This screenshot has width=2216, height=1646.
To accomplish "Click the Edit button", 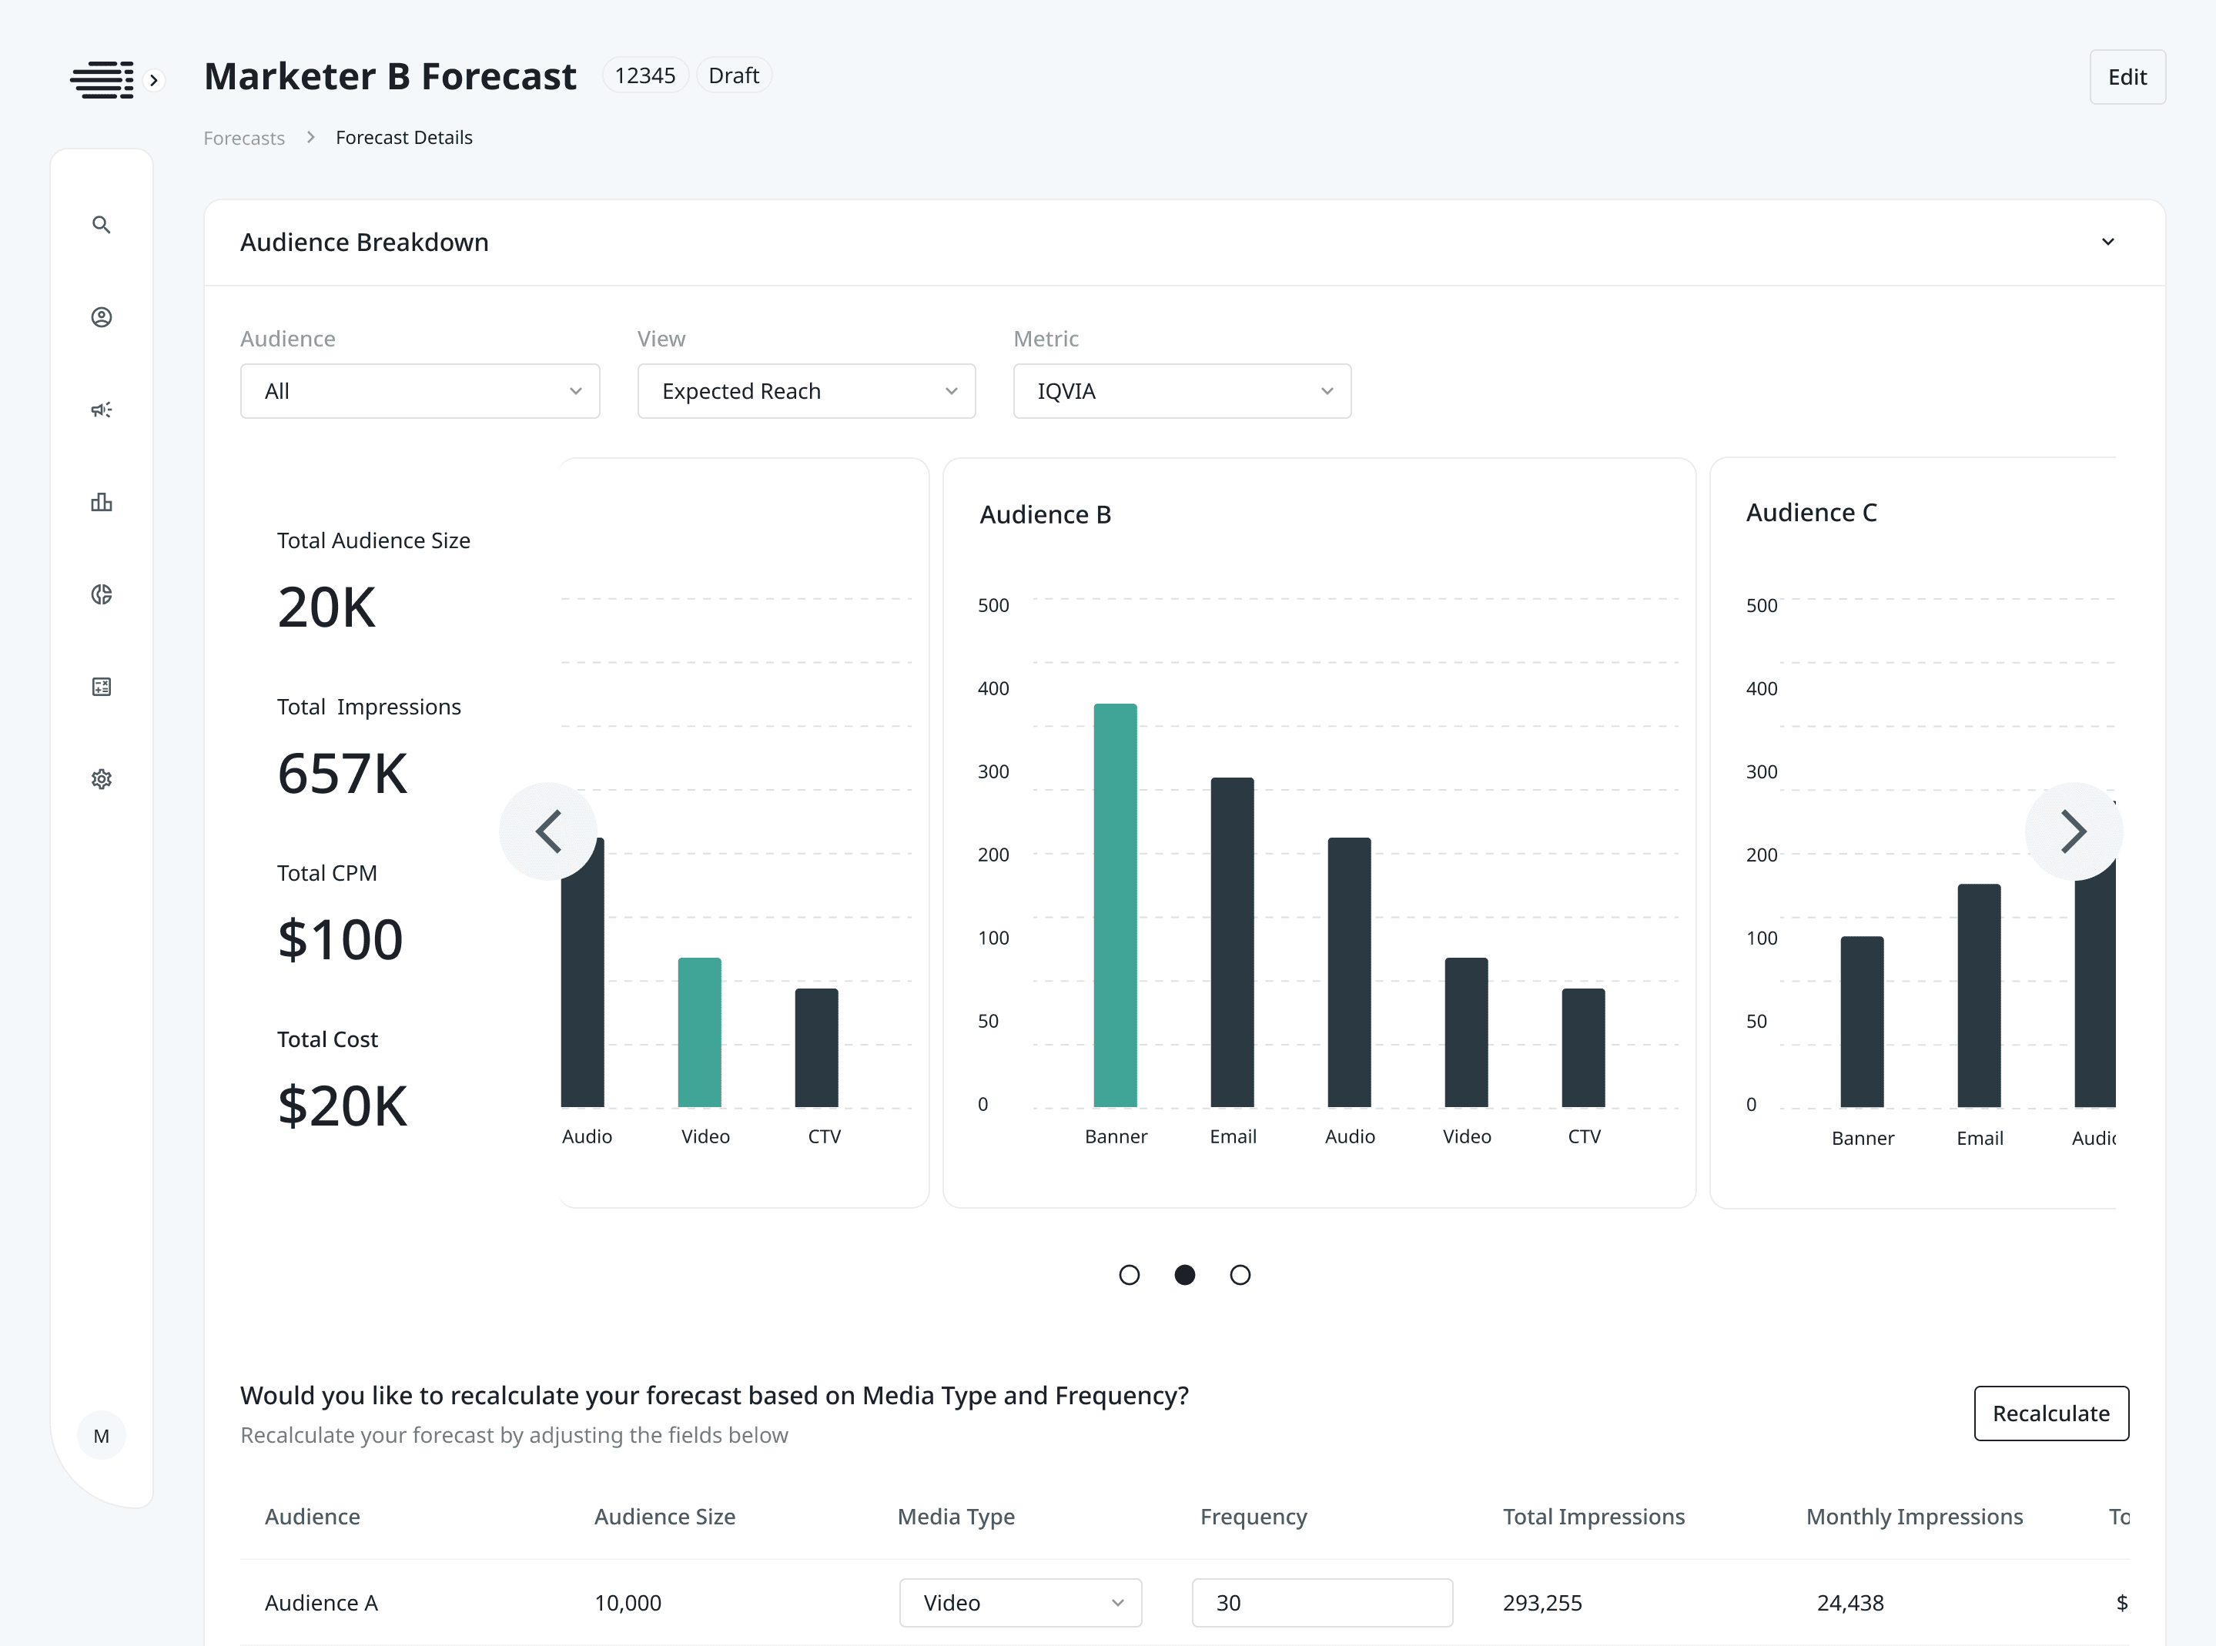I will click(x=2127, y=75).
